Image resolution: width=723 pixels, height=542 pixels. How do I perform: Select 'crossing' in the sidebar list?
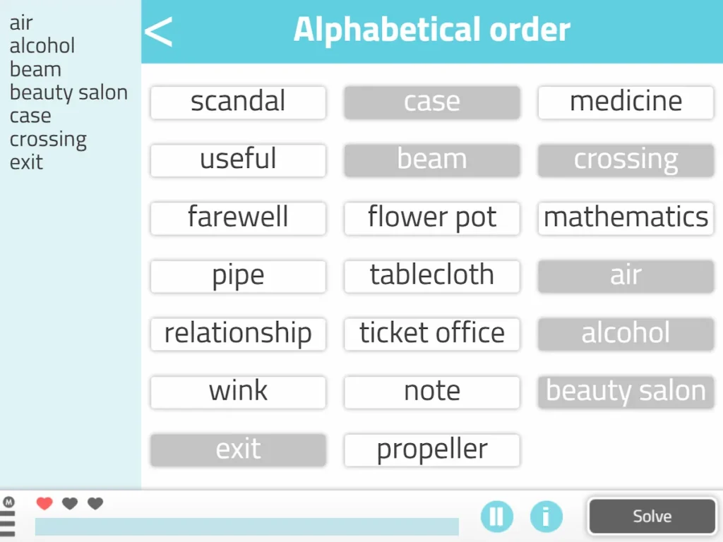point(48,139)
